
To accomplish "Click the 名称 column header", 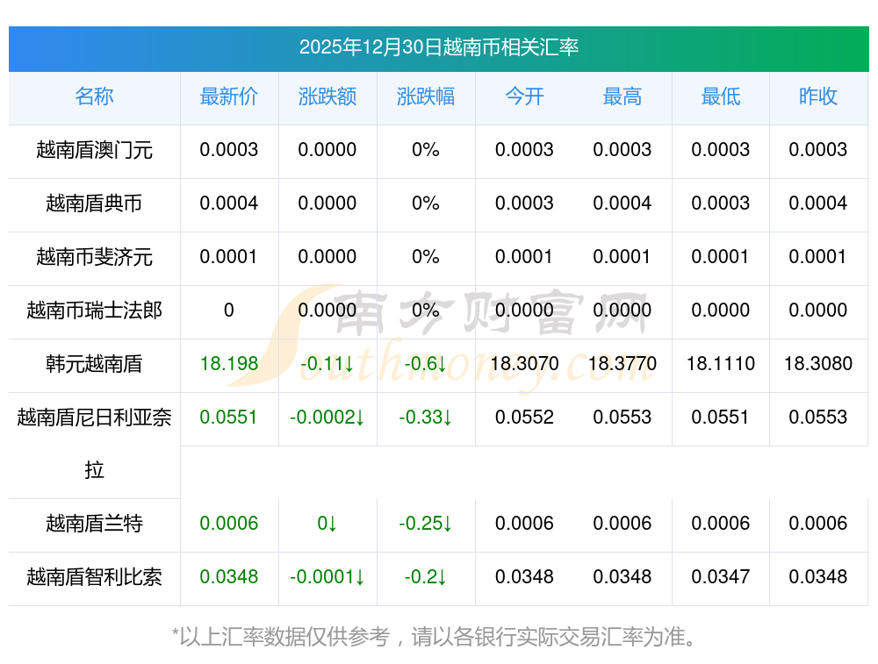I will [94, 96].
